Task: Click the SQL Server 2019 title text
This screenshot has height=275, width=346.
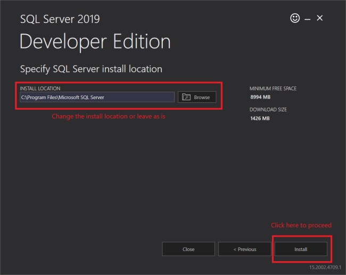Action: pyautogui.click(x=60, y=19)
